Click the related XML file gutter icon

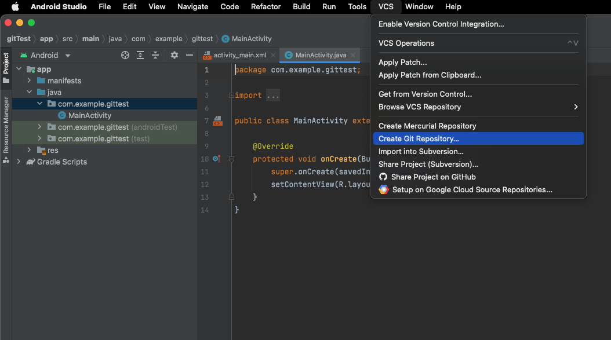pyautogui.click(x=217, y=121)
